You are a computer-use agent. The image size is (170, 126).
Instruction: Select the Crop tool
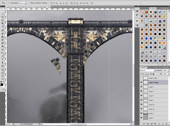tap(3, 23)
